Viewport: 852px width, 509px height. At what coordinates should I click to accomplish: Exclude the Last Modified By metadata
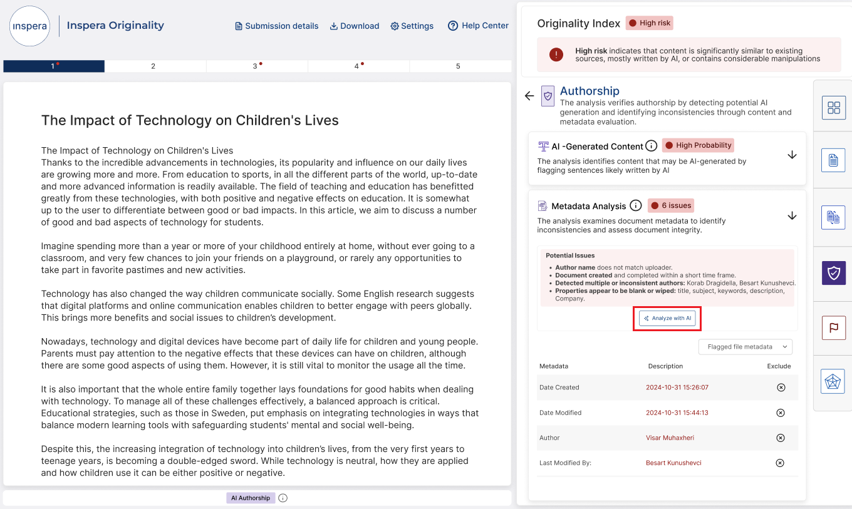pos(780,463)
